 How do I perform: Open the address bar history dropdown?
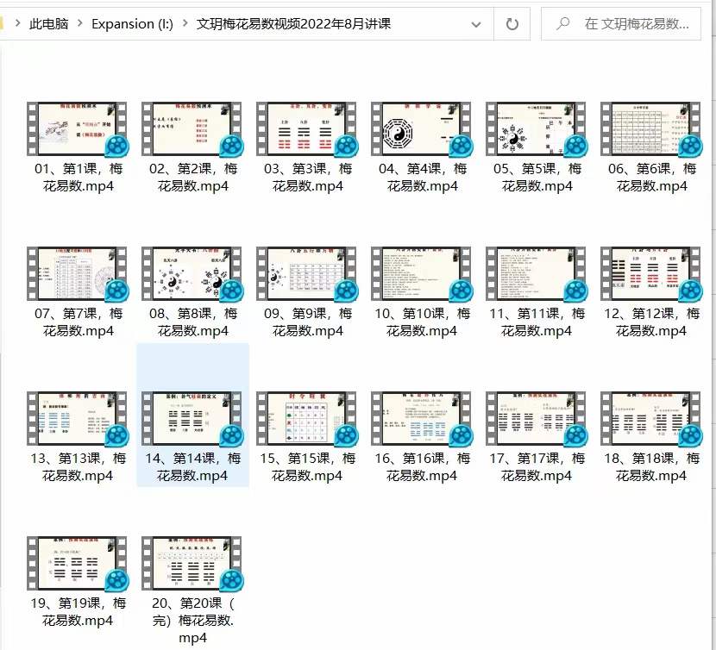(x=475, y=24)
